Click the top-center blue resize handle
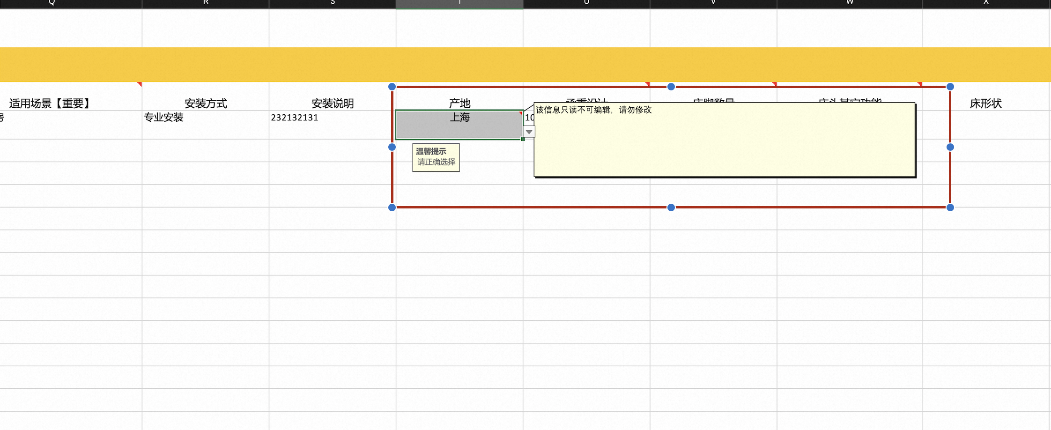This screenshot has height=430, width=1051. pyautogui.click(x=671, y=87)
